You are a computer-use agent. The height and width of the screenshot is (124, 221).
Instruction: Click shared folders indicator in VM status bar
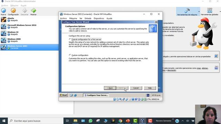[130, 99]
